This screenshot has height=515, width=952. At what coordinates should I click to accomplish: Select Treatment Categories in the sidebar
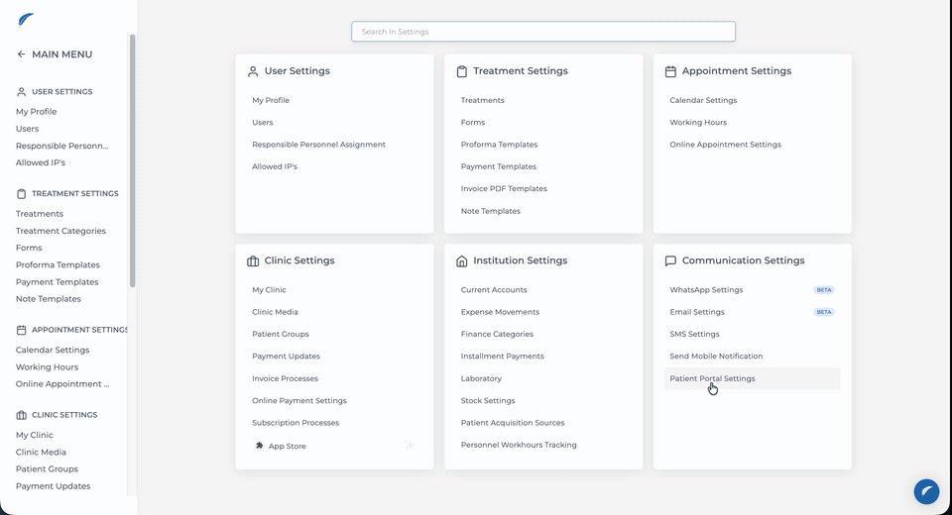coord(60,231)
